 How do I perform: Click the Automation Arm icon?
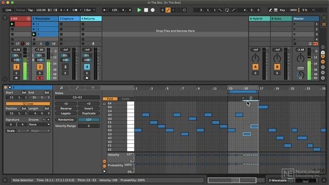tap(168, 10)
